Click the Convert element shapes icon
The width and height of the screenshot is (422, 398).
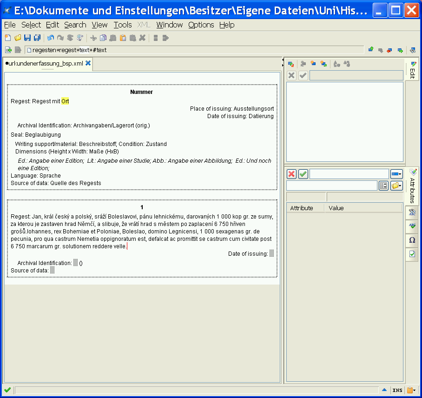(336, 64)
